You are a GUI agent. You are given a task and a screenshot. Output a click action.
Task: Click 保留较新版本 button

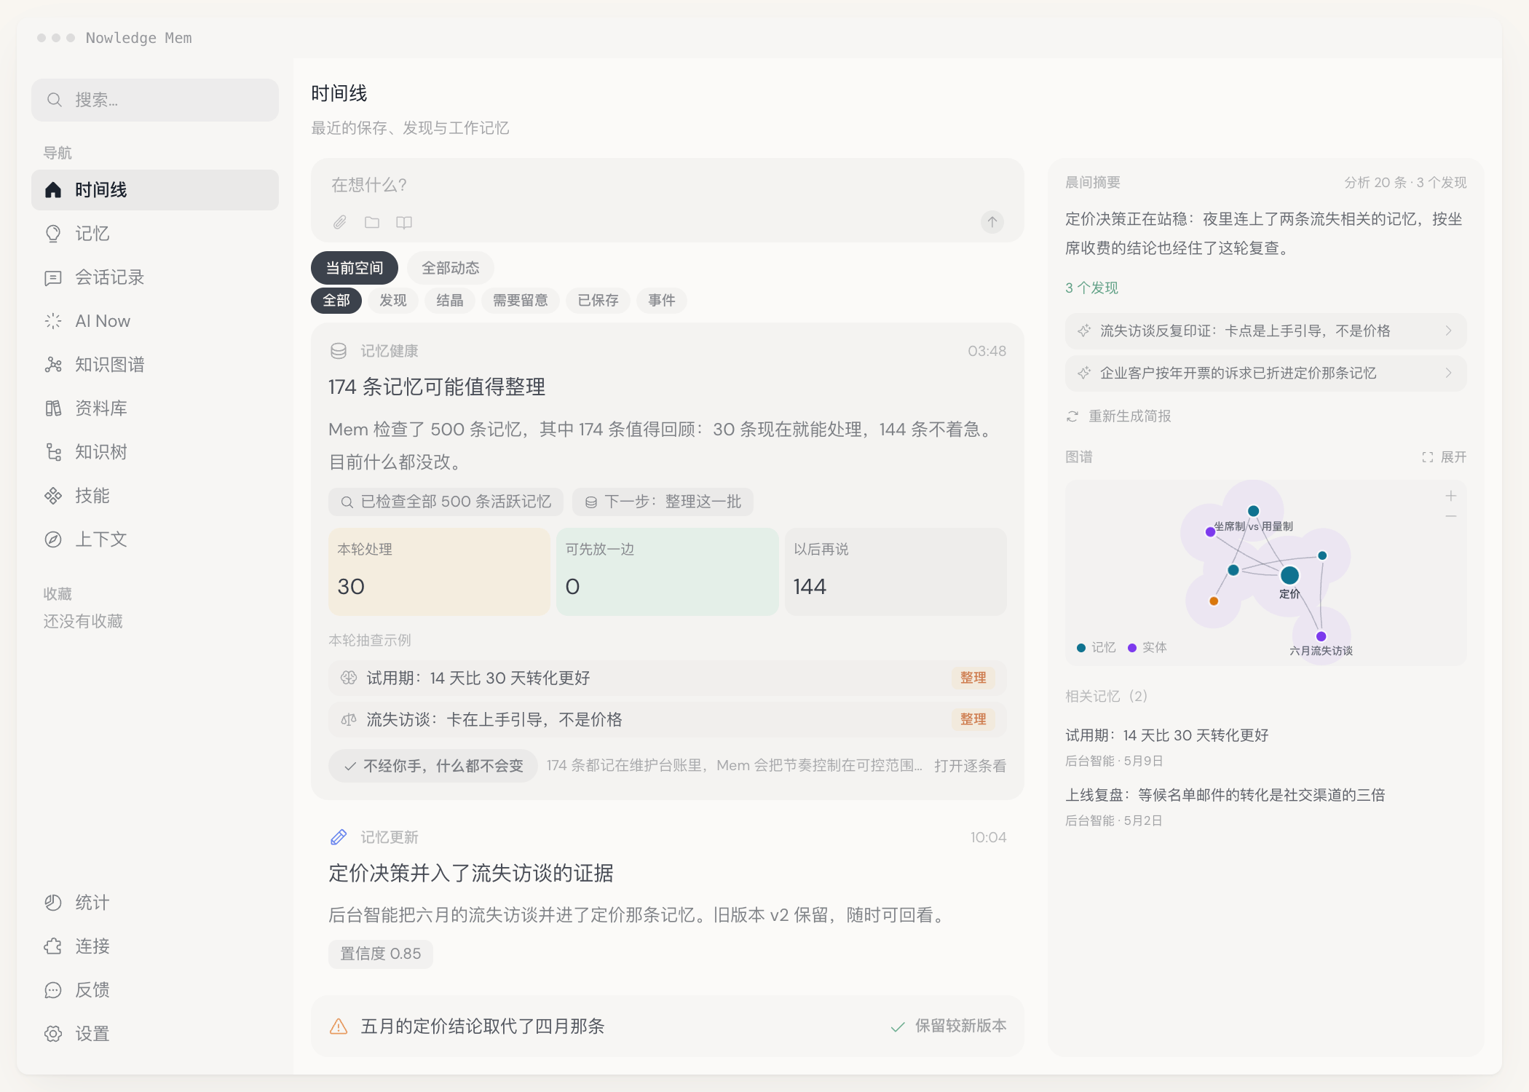click(949, 1026)
